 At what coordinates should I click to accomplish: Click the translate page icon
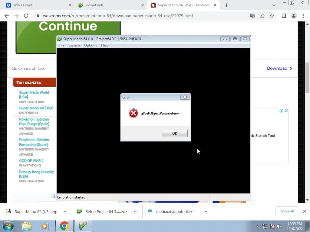tap(252, 16)
